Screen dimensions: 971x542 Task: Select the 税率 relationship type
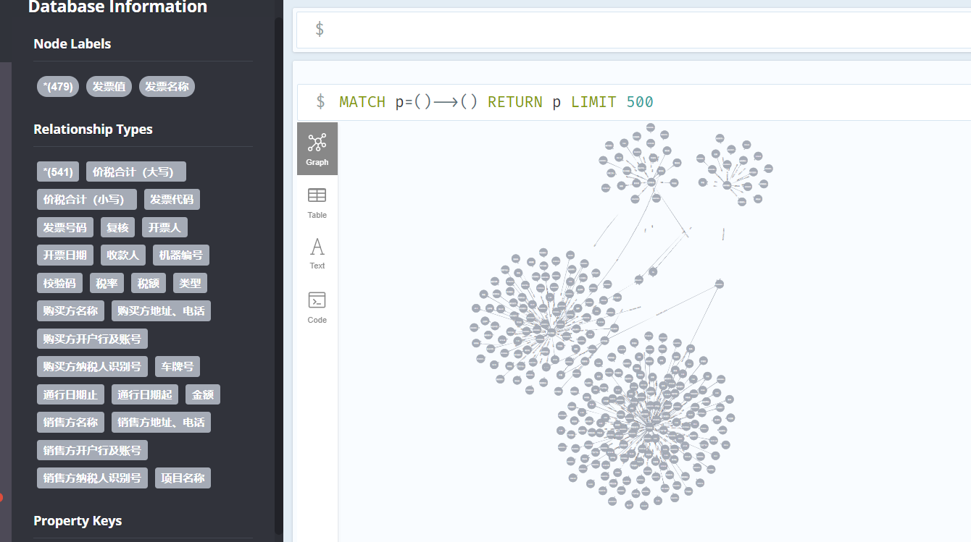pos(107,283)
